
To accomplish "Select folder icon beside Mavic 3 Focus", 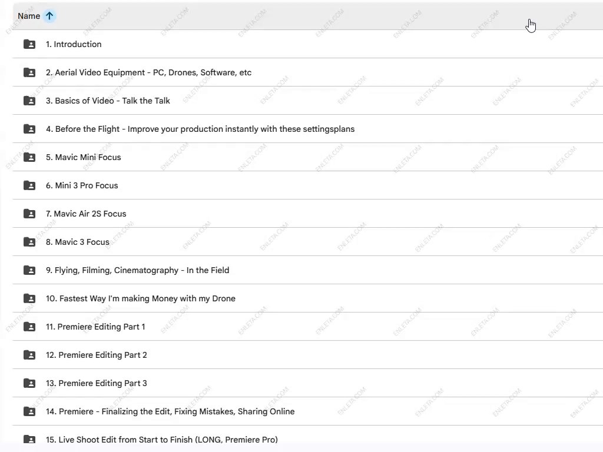I will click(29, 242).
